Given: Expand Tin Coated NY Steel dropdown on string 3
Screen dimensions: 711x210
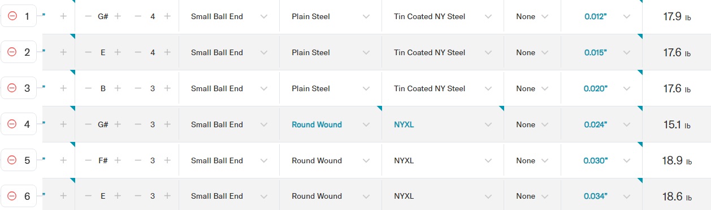Looking at the screenshot, I should (x=443, y=88).
